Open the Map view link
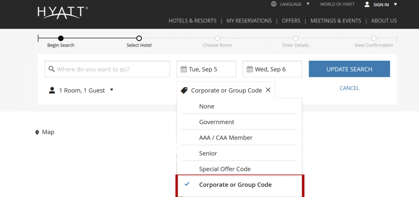The image size is (419, 197). [x=48, y=132]
